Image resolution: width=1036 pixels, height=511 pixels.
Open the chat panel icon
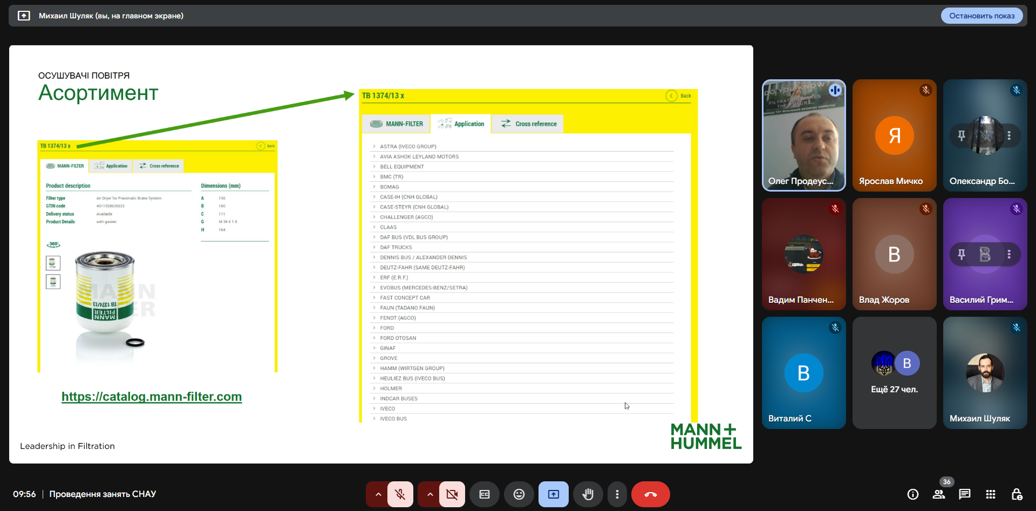[965, 494]
